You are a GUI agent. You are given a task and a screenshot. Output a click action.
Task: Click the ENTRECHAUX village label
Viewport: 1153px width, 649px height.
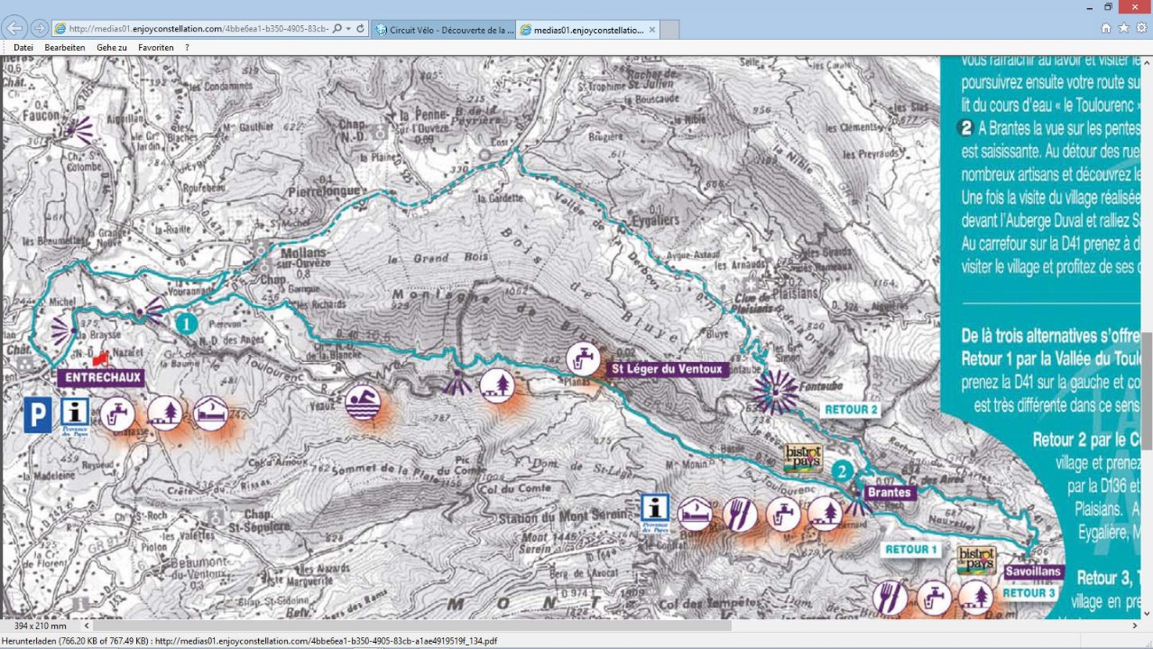point(101,377)
